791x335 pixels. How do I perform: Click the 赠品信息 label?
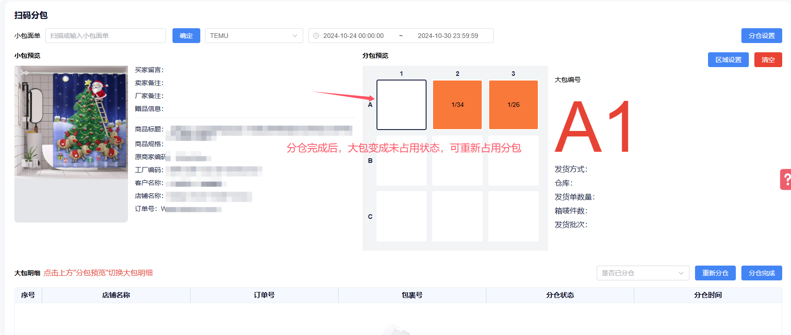point(149,109)
